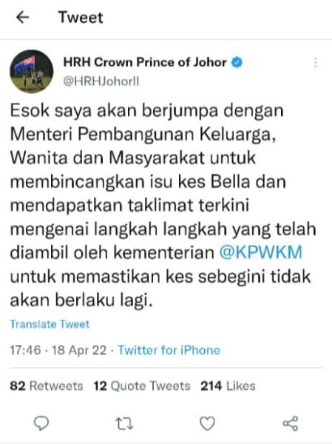View the 82 Retweets list
The width and height of the screenshot is (332, 444).
pos(47,386)
